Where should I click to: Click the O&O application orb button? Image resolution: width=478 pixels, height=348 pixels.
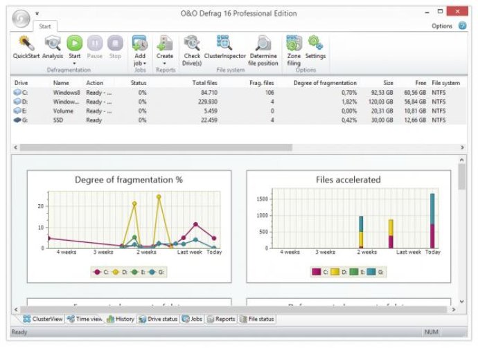[21, 18]
